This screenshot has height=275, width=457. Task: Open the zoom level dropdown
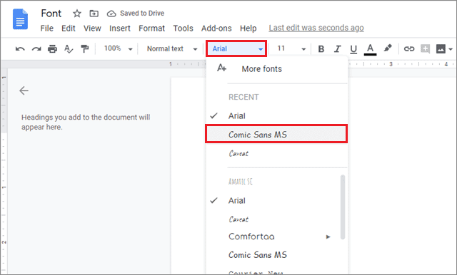pos(119,48)
